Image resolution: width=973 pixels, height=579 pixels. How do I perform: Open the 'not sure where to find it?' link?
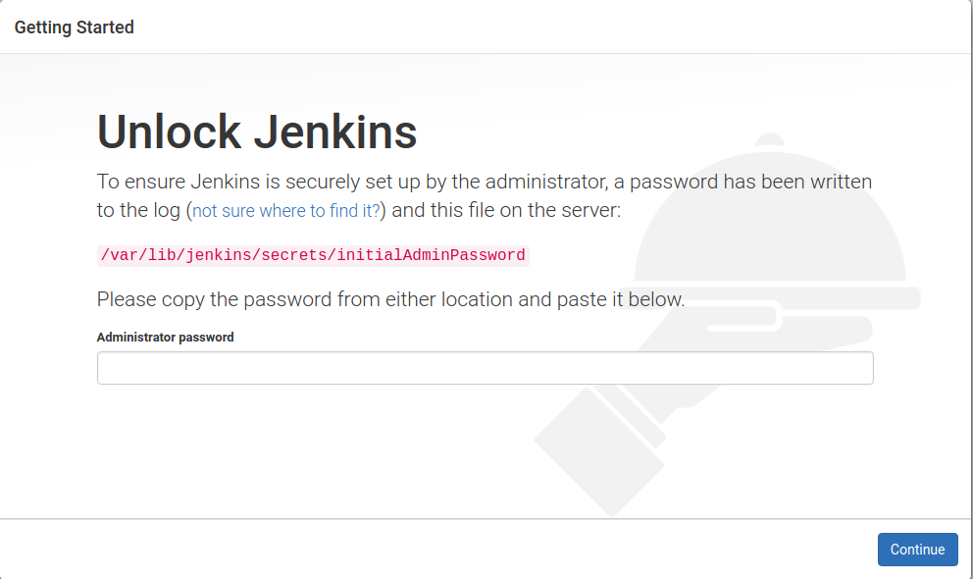(x=286, y=211)
